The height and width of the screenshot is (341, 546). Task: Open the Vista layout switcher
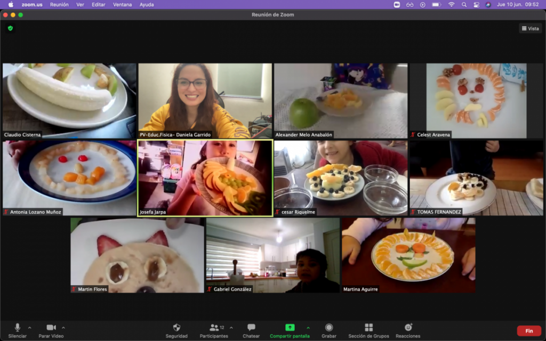click(530, 28)
